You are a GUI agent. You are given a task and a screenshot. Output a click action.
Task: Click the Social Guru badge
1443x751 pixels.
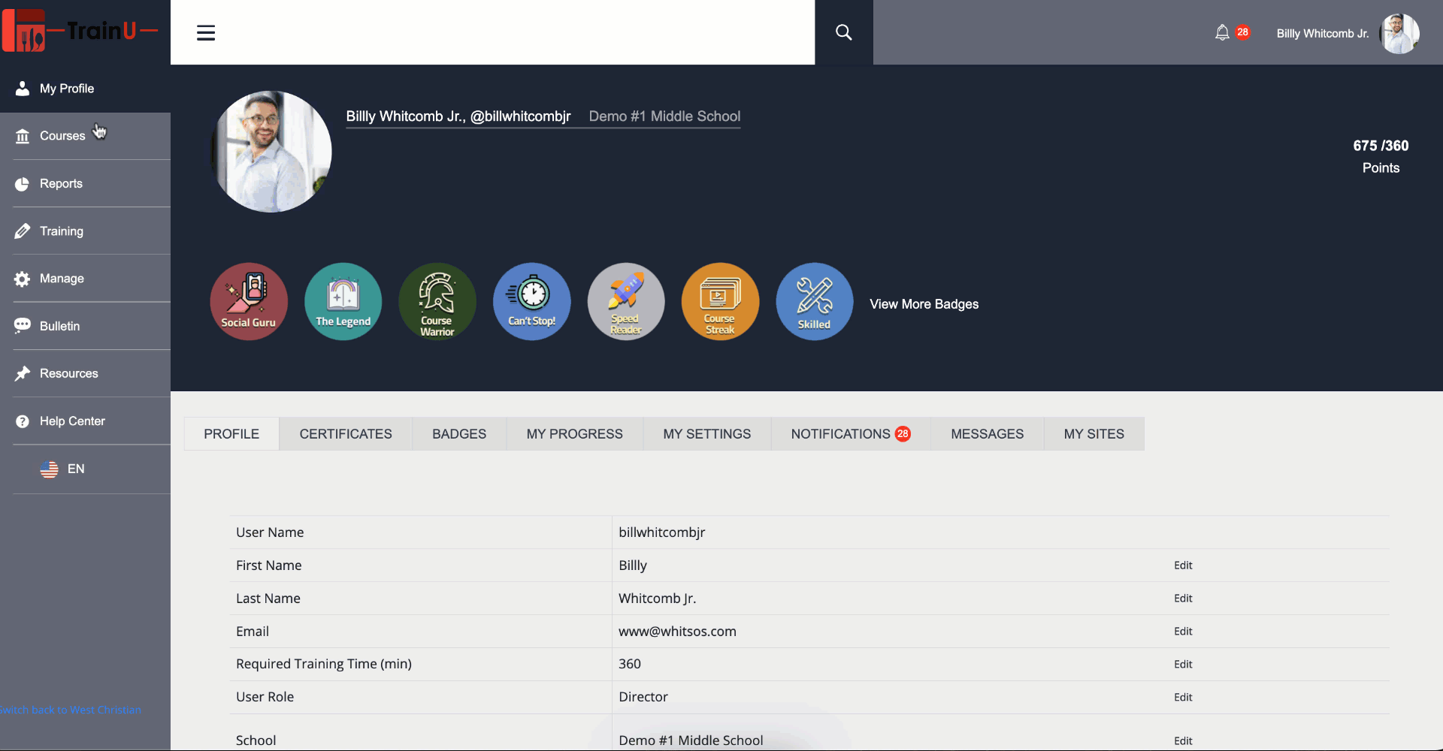tap(249, 301)
